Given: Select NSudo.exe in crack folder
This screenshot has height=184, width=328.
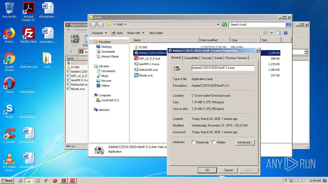Looking at the screenshot, I should [146, 75].
